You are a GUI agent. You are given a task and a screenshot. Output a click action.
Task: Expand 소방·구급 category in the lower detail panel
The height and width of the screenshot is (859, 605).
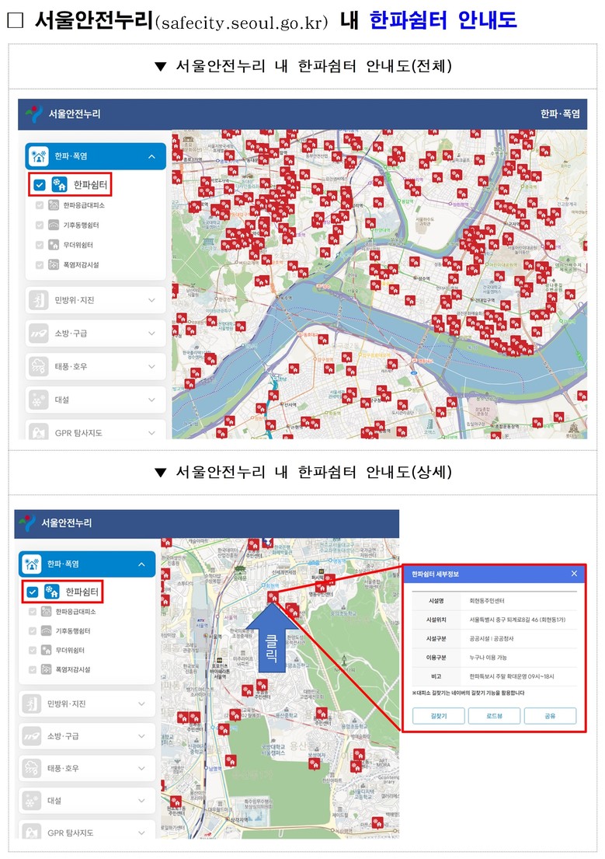point(141,736)
